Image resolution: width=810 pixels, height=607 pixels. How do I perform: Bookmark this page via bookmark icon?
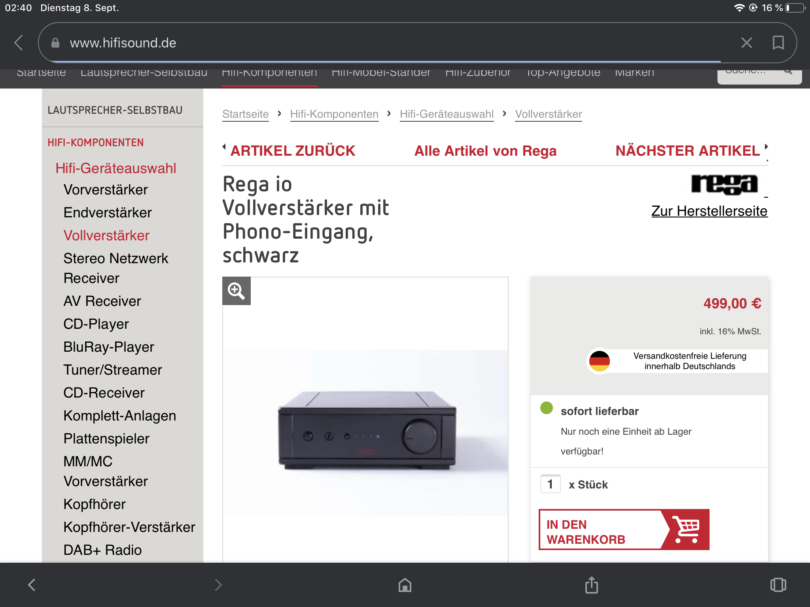point(778,43)
